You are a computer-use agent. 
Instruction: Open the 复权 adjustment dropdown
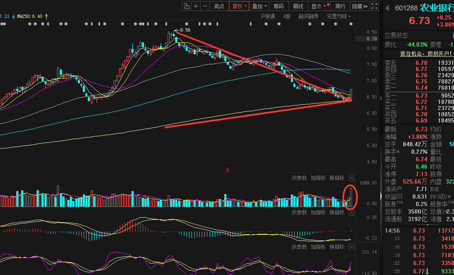[x=239, y=6]
